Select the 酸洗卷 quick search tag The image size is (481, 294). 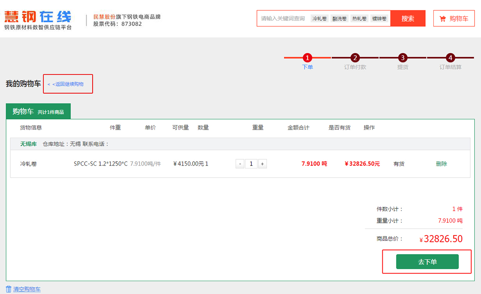[340, 18]
